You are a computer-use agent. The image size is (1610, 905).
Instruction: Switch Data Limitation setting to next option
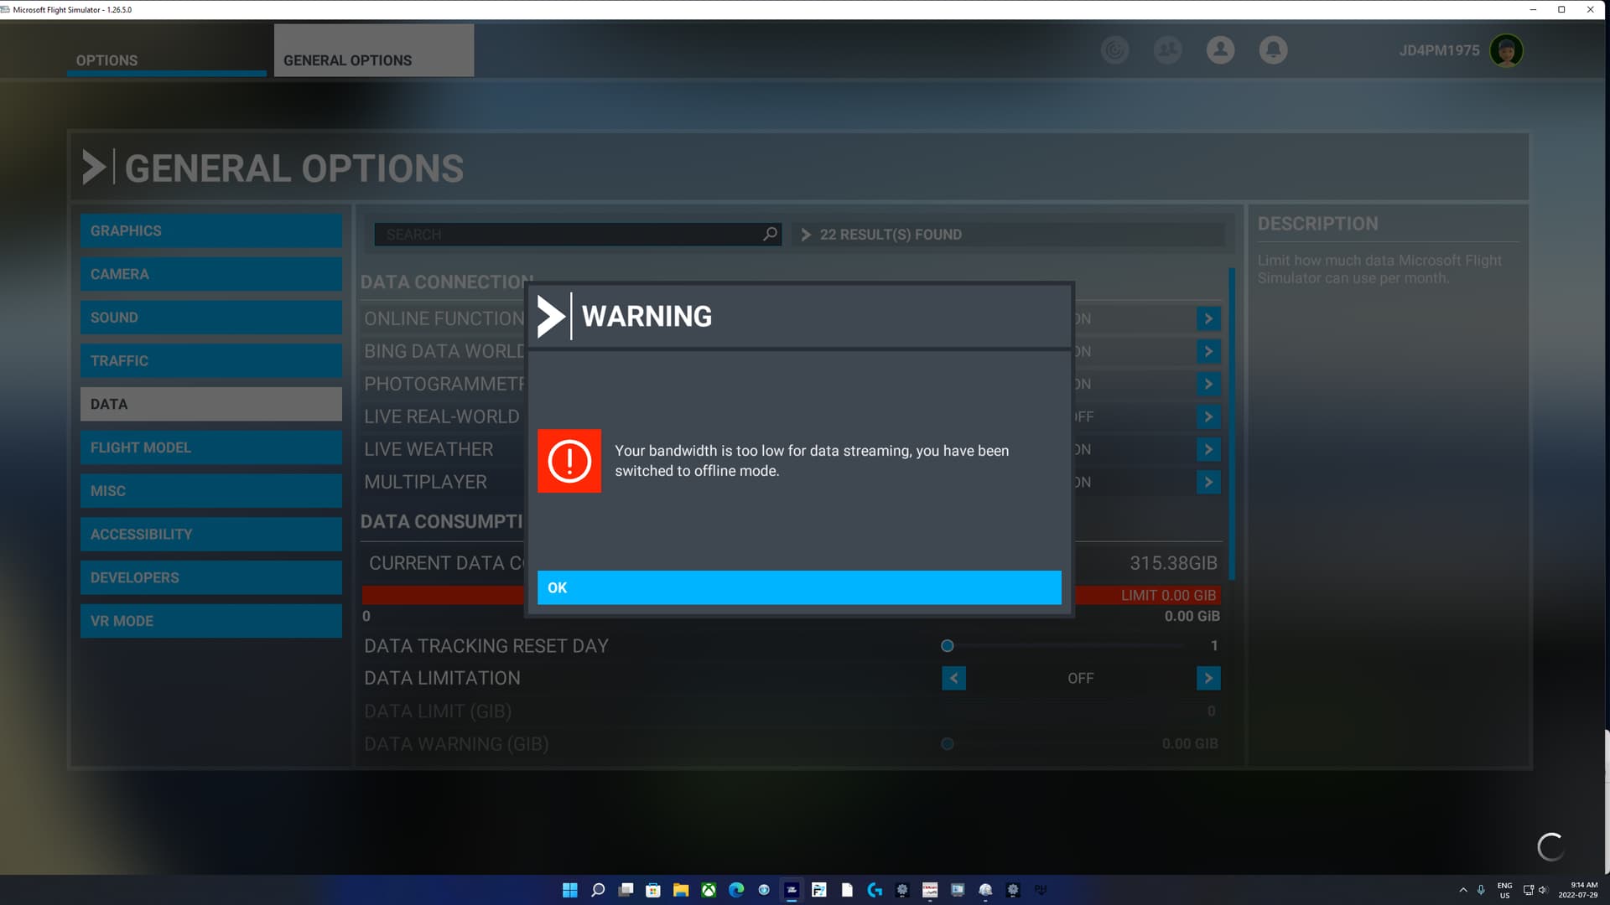1208,678
